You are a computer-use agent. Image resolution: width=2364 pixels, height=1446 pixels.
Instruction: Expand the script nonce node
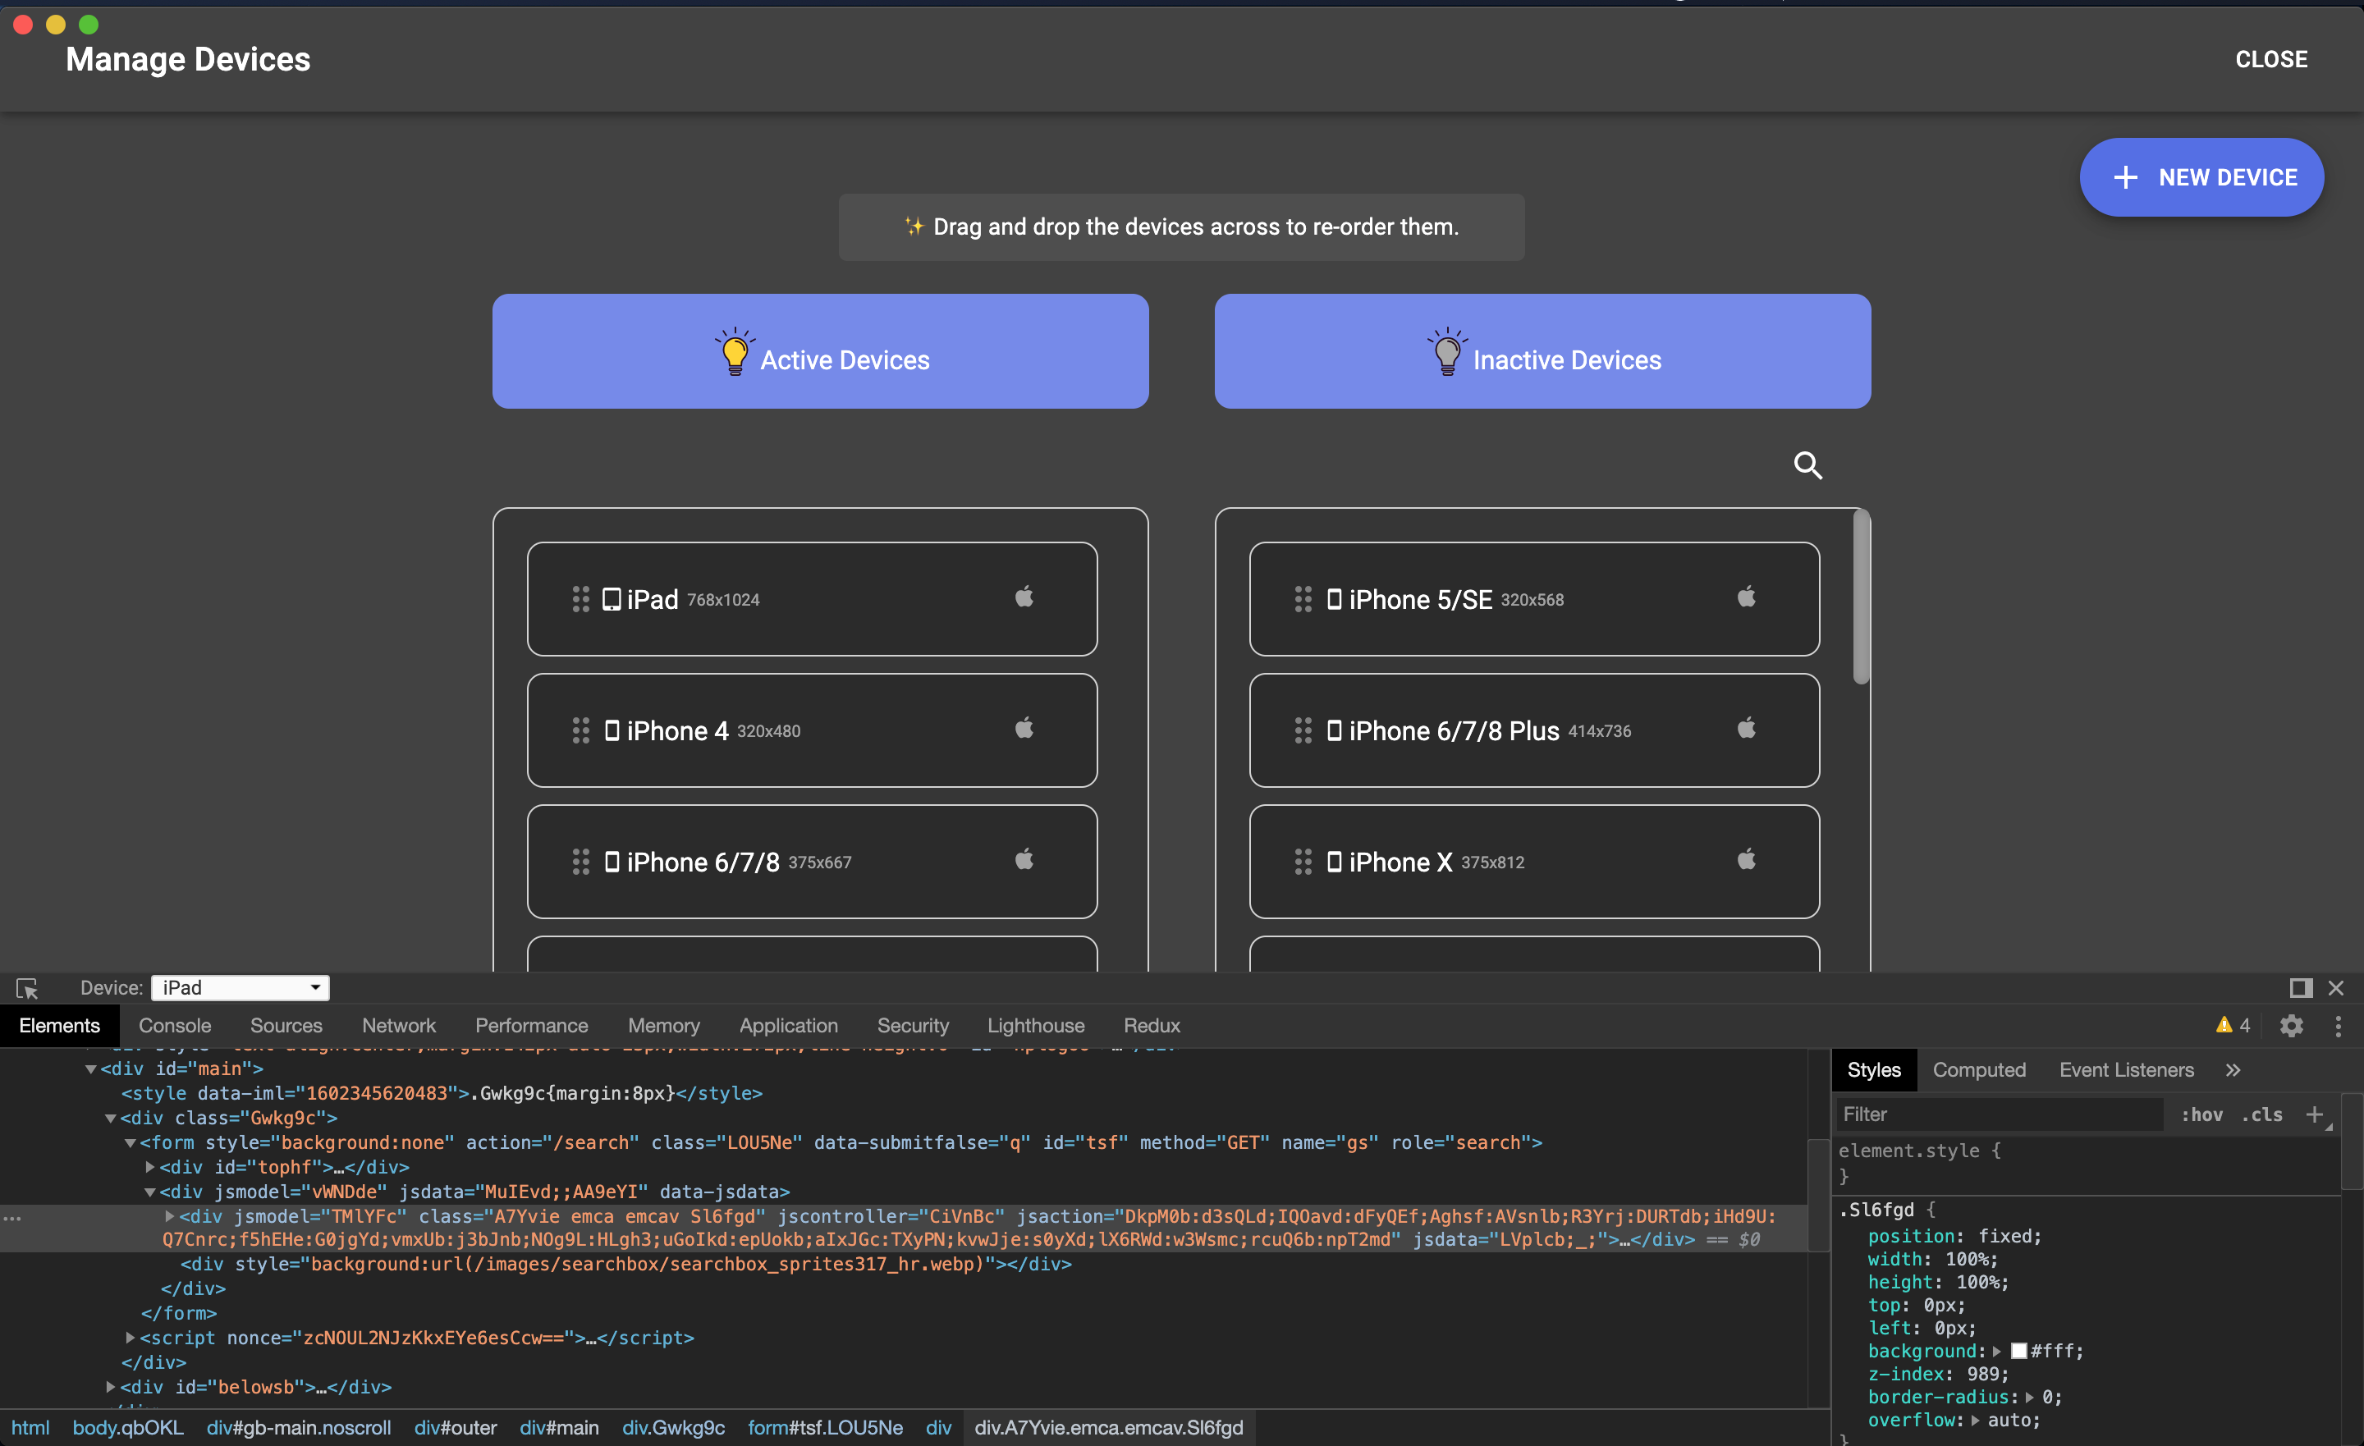click(131, 1337)
